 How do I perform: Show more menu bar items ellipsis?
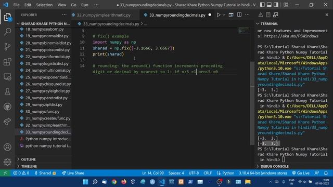(96, 5)
